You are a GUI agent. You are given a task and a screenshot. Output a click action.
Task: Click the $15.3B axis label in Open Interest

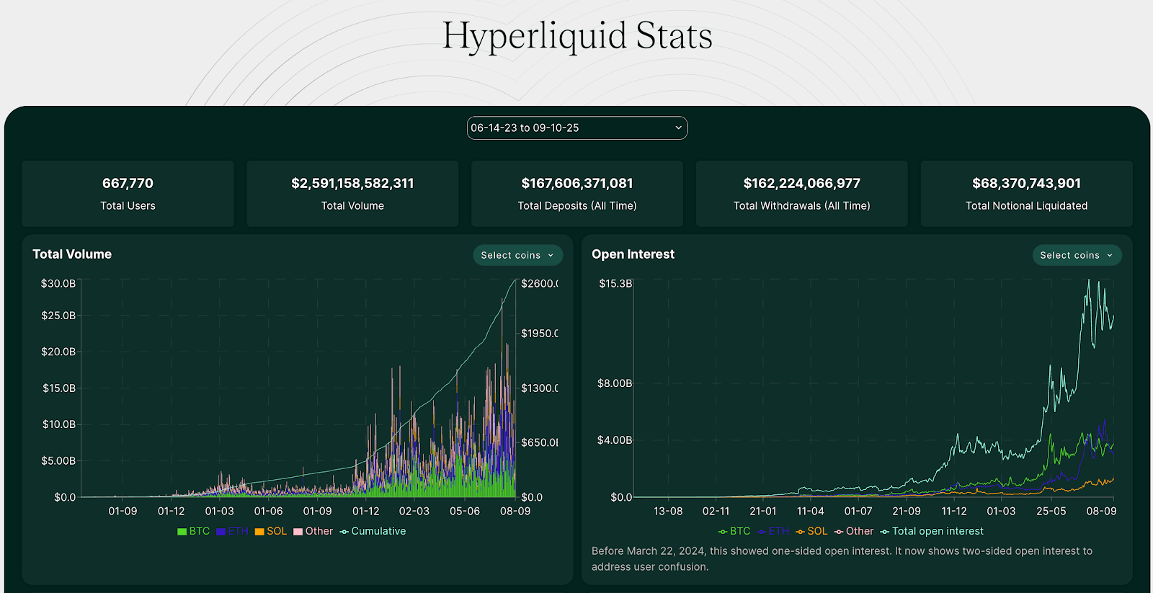pyautogui.click(x=615, y=284)
